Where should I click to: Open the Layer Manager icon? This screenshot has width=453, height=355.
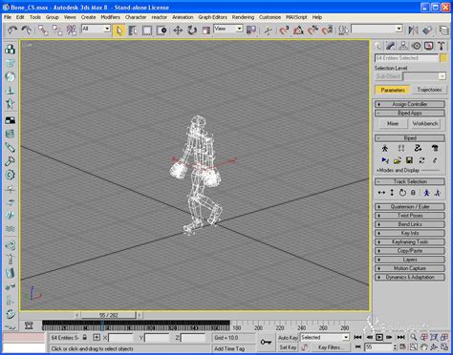pyautogui.click(x=444, y=31)
